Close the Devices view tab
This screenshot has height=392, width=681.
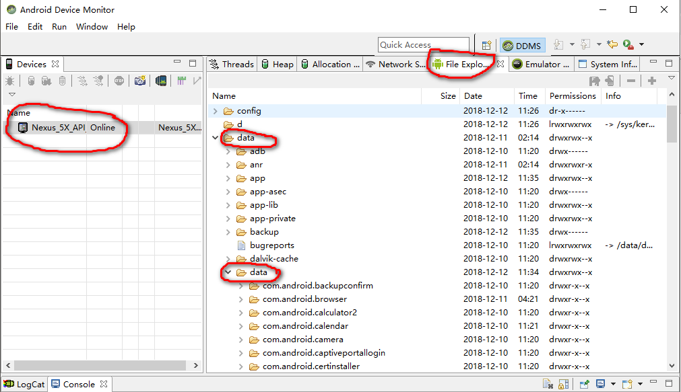(55, 64)
